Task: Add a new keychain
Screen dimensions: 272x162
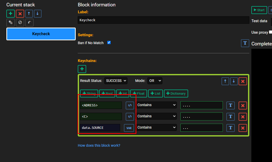Action: 82,69
